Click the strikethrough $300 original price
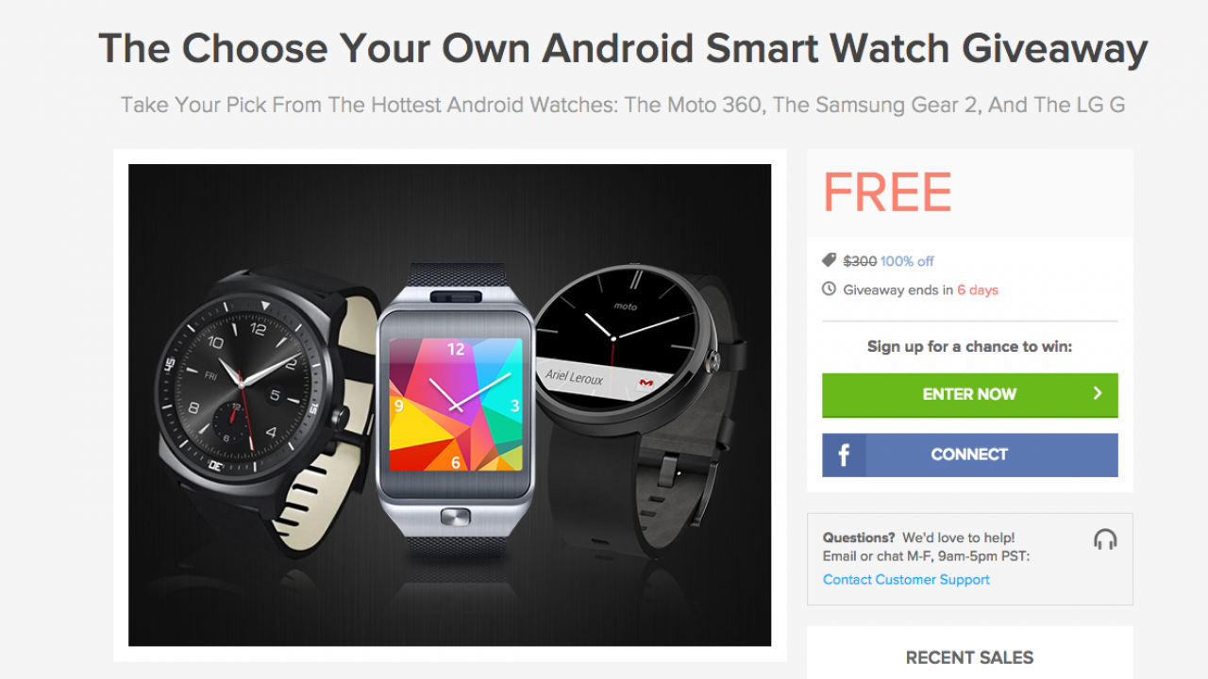This screenshot has width=1208, height=679. [860, 261]
